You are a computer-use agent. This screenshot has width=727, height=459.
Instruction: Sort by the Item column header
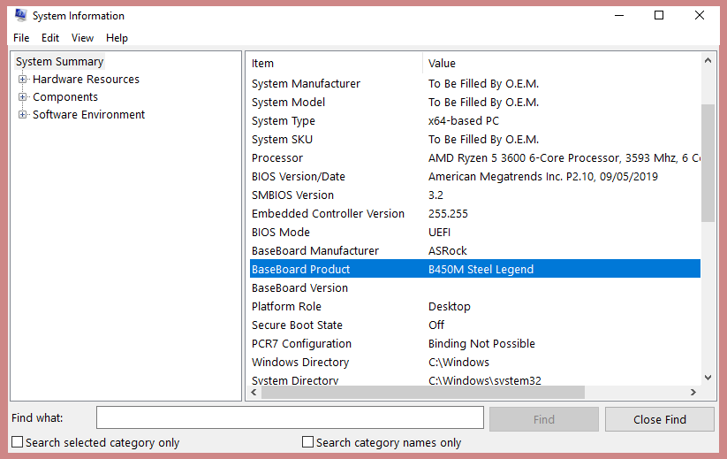pyautogui.click(x=336, y=63)
